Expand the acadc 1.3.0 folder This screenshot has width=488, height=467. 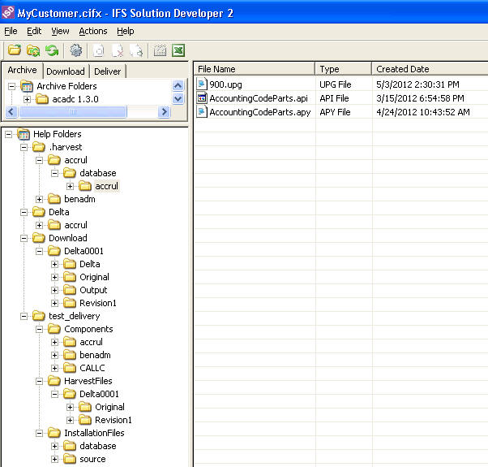coord(27,99)
